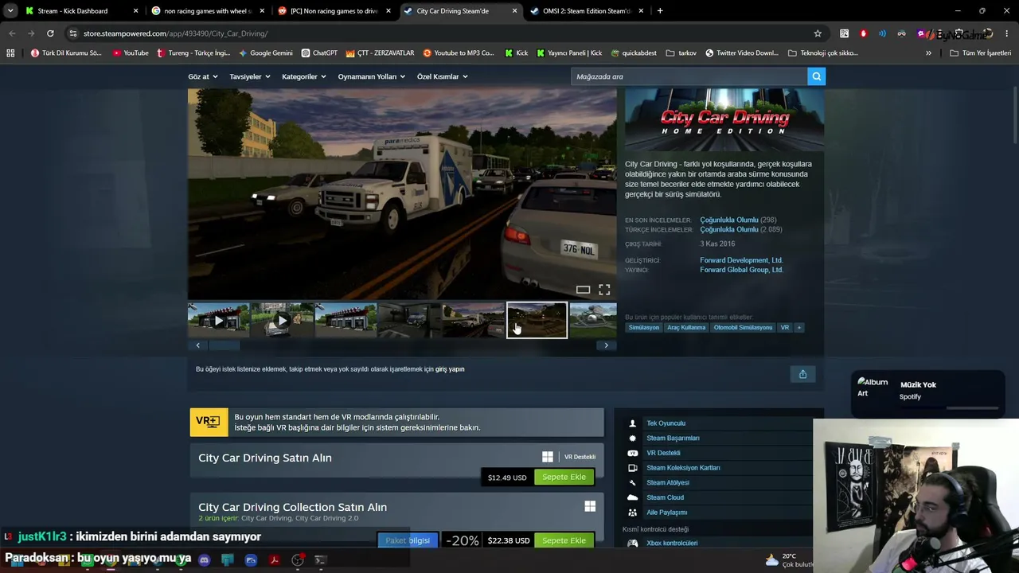Screen dimensions: 1019x573
Task: Click the VR+ yellow badge
Action: pos(209,422)
